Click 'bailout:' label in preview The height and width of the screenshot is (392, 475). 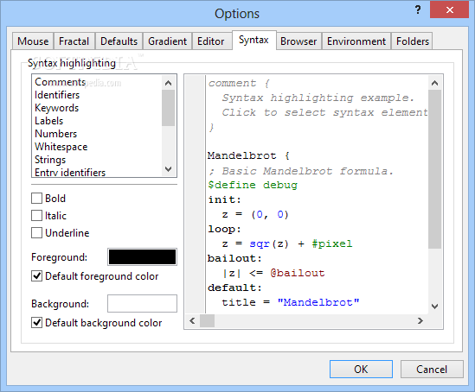click(x=234, y=258)
